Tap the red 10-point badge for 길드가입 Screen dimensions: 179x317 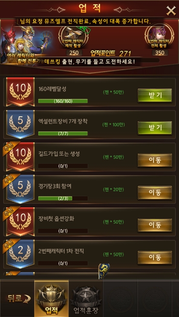(x=20, y=157)
